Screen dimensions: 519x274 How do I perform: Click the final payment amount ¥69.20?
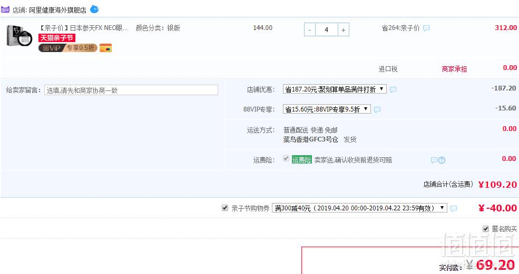point(492,265)
